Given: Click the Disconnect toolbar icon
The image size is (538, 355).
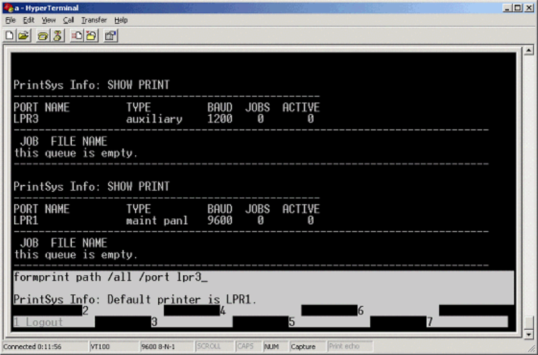Looking at the screenshot, I should [x=58, y=36].
